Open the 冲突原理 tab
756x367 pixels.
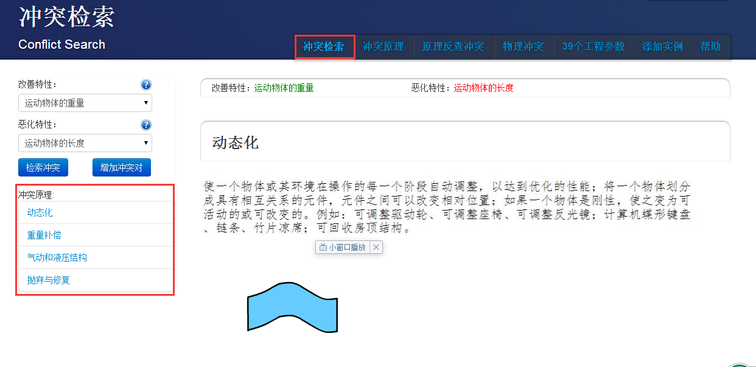[383, 47]
